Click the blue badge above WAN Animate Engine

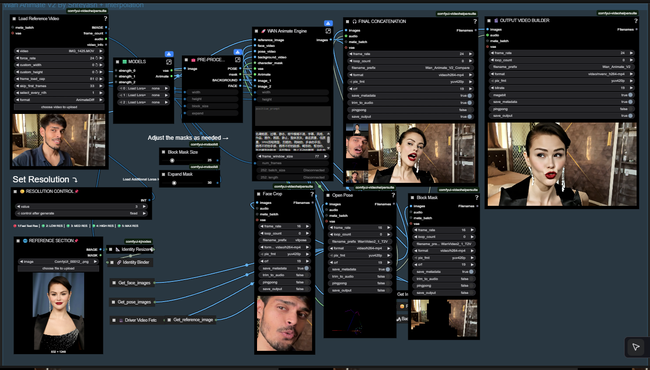point(328,23)
